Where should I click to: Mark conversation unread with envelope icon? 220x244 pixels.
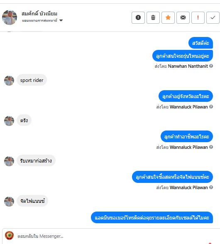tap(183, 17)
